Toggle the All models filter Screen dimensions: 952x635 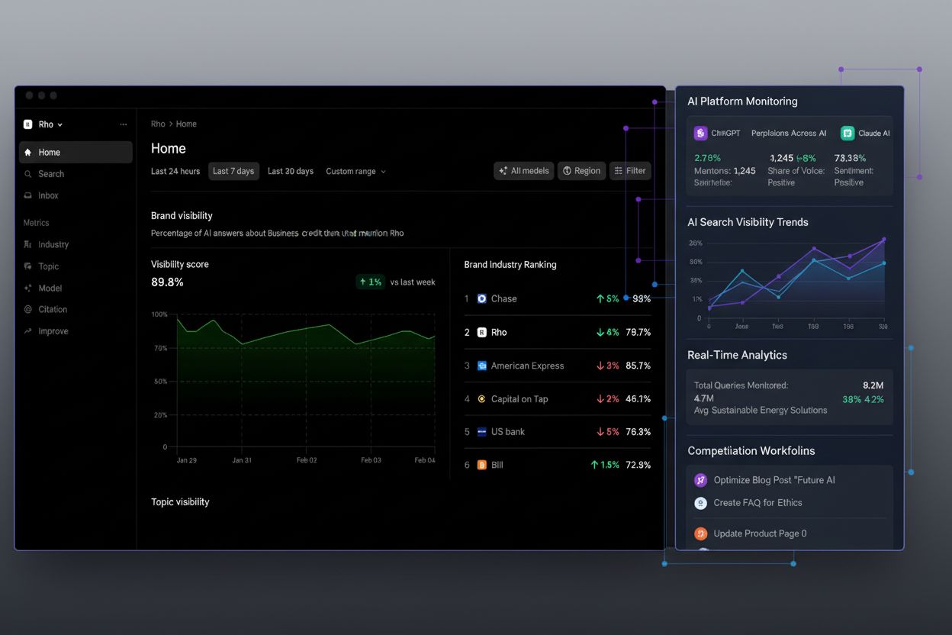point(523,170)
